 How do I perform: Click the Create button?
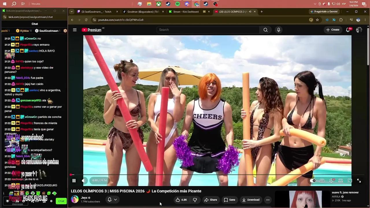(x=333, y=30)
